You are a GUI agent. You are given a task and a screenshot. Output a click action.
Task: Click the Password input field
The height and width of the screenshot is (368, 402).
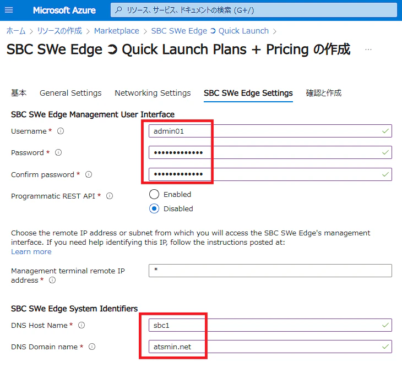[x=270, y=152]
